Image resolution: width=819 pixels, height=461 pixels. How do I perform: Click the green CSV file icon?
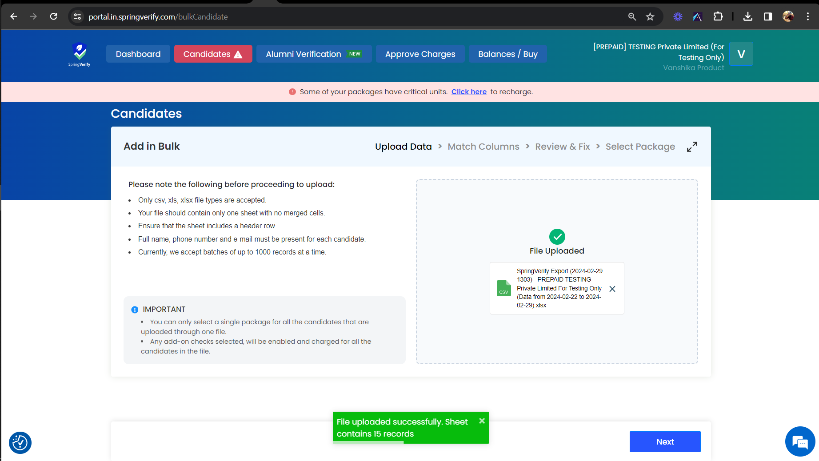click(x=503, y=288)
